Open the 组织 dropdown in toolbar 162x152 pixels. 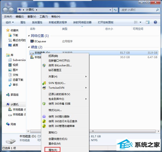(10, 22)
